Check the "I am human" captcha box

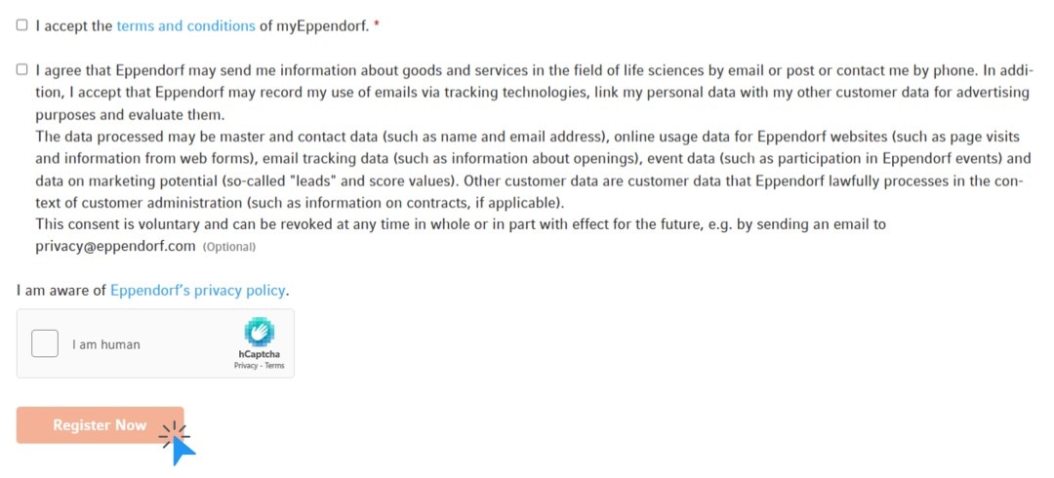45,343
